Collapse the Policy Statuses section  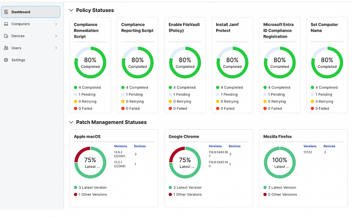coord(71,10)
